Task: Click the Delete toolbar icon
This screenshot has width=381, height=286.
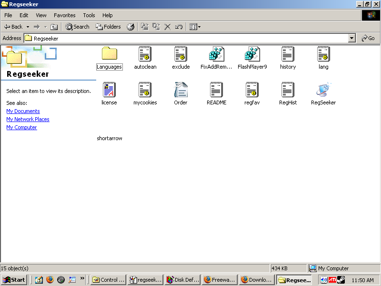Action: click(x=168, y=27)
